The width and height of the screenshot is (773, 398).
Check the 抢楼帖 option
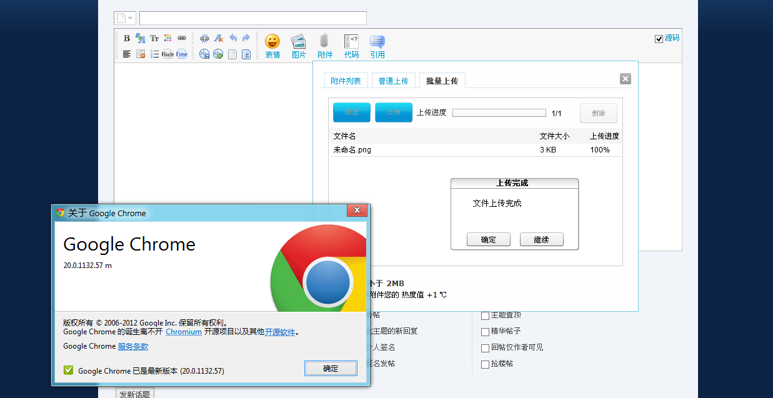(x=485, y=364)
